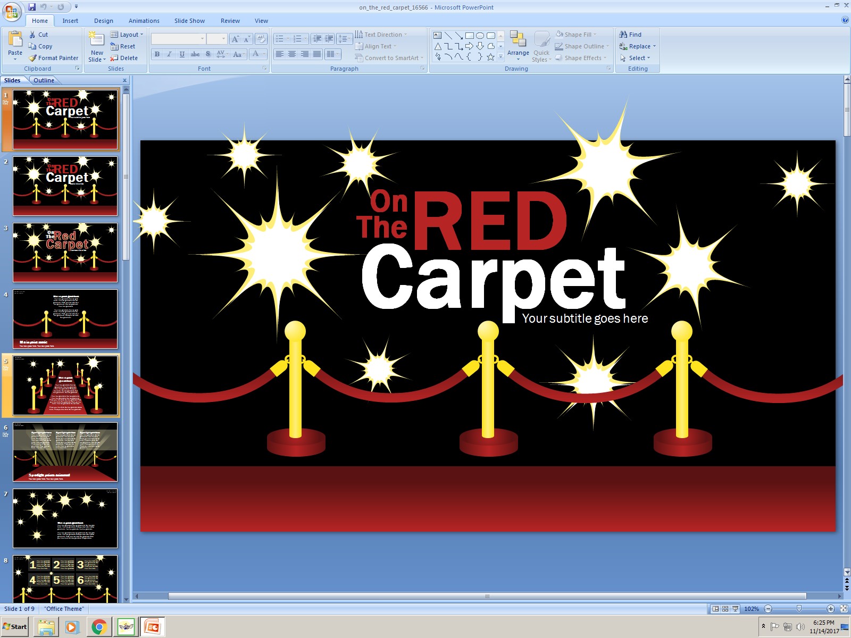The height and width of the screenshot is (638, 851).
Task: Expand the Arrange dropdown menu
Action: tap(518, 53)
